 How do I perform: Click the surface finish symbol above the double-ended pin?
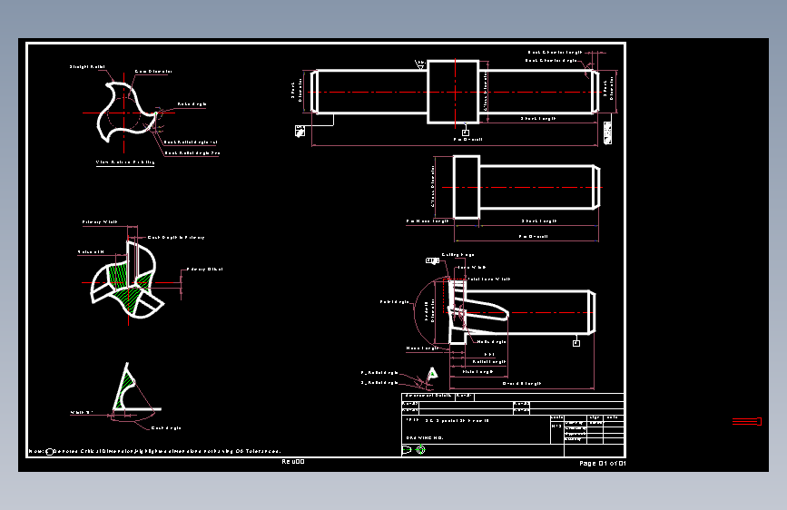click(x=420, y=64)
